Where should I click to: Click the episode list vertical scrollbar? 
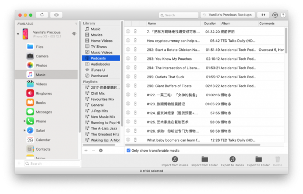point(286,40)
